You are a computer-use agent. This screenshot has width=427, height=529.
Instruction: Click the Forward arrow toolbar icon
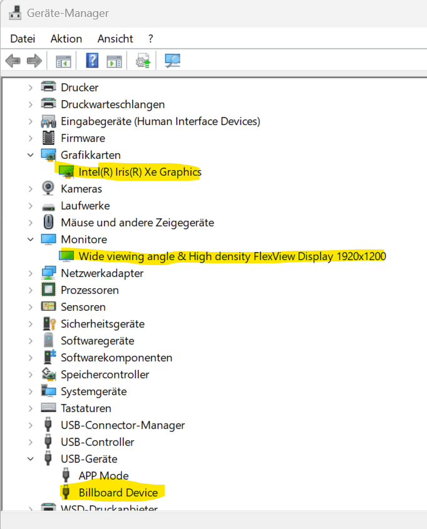click(34, 61)
